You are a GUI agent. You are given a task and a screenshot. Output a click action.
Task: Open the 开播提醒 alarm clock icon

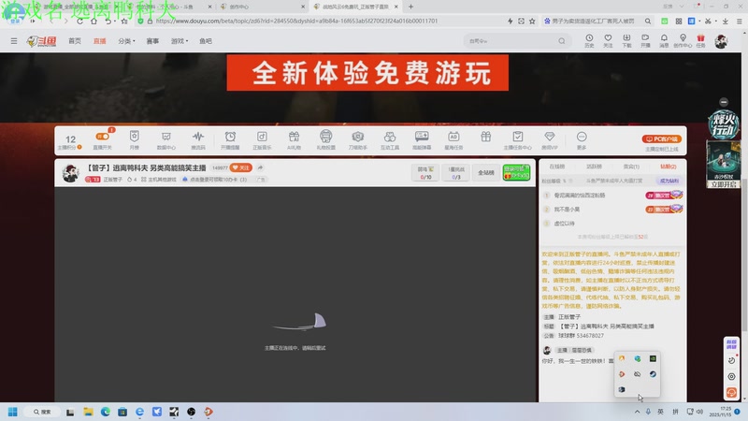tap(230, 140)
